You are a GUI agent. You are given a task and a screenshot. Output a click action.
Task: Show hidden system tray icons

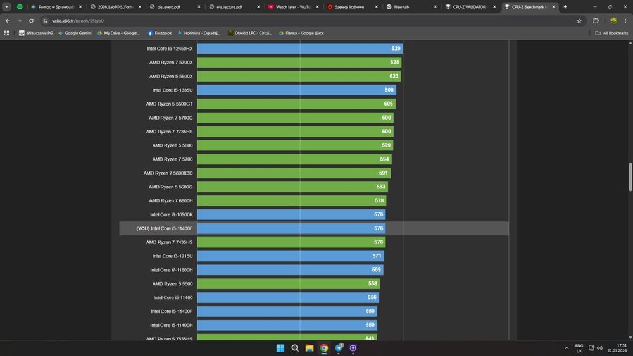pyautogui.click(x=567, y=348)
